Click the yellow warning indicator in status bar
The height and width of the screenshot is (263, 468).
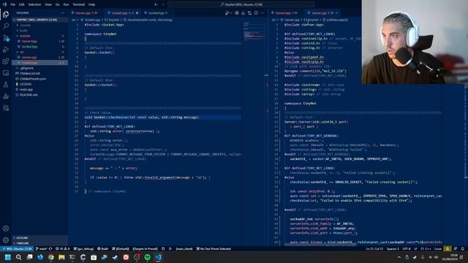tap(448, 248)
